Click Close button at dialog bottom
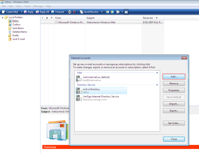 click(174, 139)
